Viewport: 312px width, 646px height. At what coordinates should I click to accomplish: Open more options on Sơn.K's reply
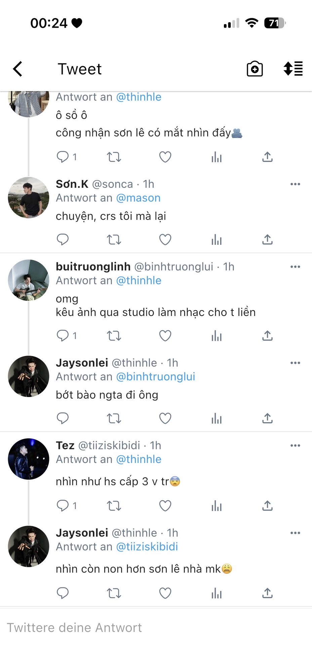pos(295,184)
